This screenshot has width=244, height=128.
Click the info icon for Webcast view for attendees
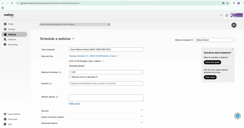pos(97,77)
